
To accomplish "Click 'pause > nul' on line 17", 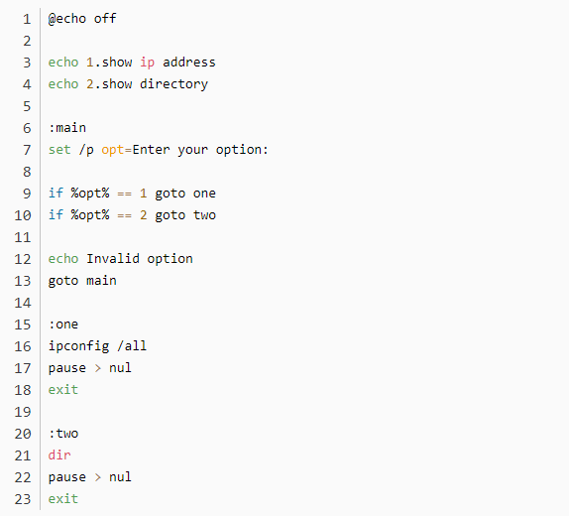I will (90, 368).
